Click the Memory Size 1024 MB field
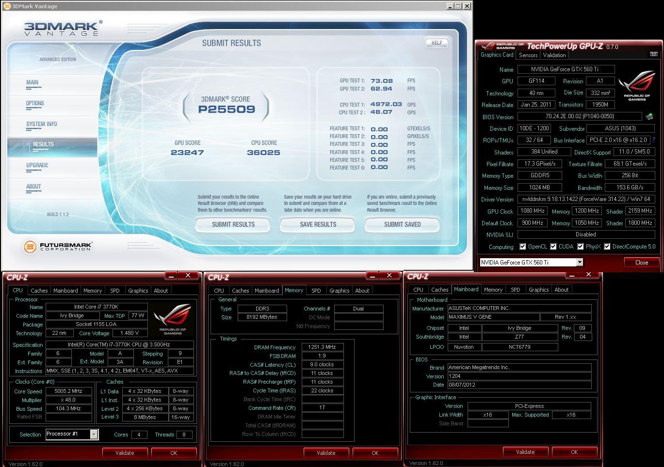 pyautogui.click(x=539, y=187)
